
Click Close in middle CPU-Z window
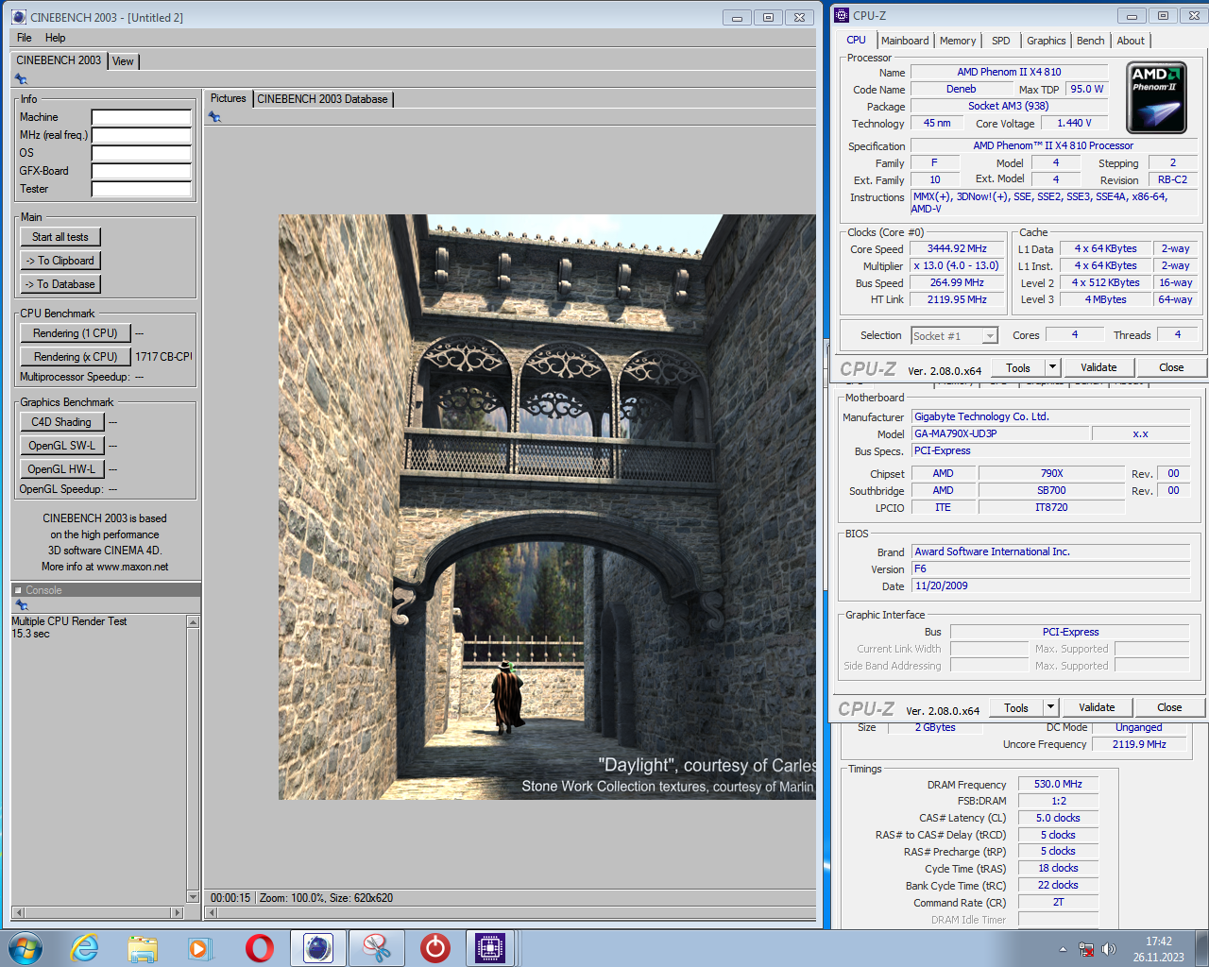[x=1169, y=707]
